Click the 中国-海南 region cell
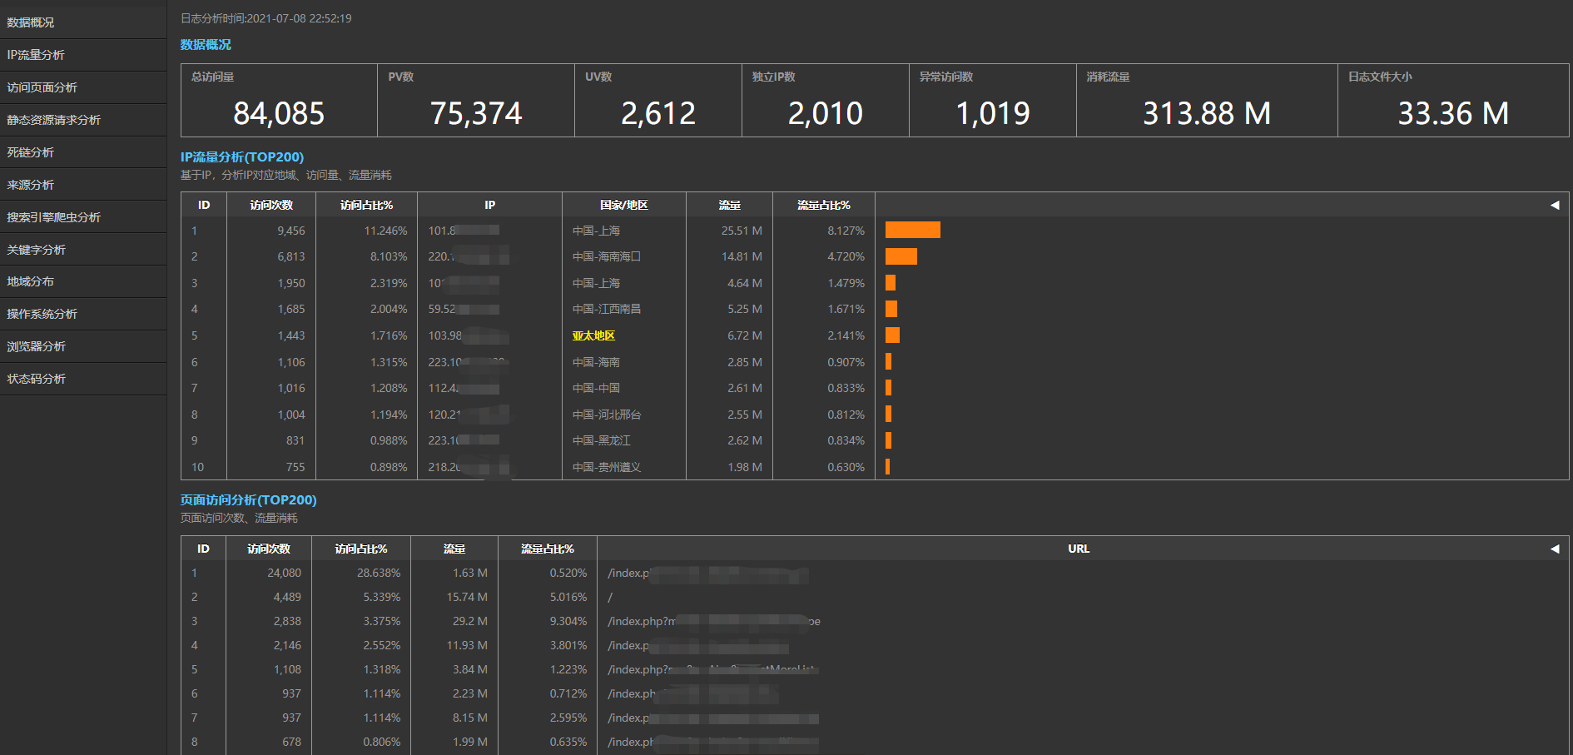The width and height of the screenshot is (1573, 755). click(596, 362)
